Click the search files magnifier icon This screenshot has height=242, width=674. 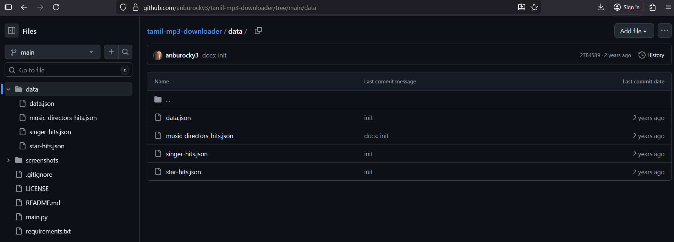125,52
